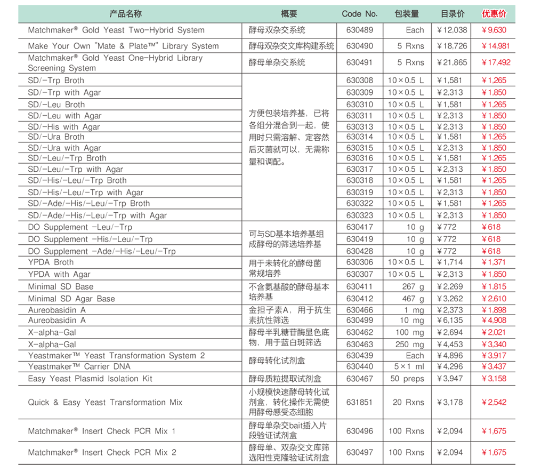
Task: Select DO Supplement -His/-Leu/-Trp product name
Action: (x=90, y=239)
